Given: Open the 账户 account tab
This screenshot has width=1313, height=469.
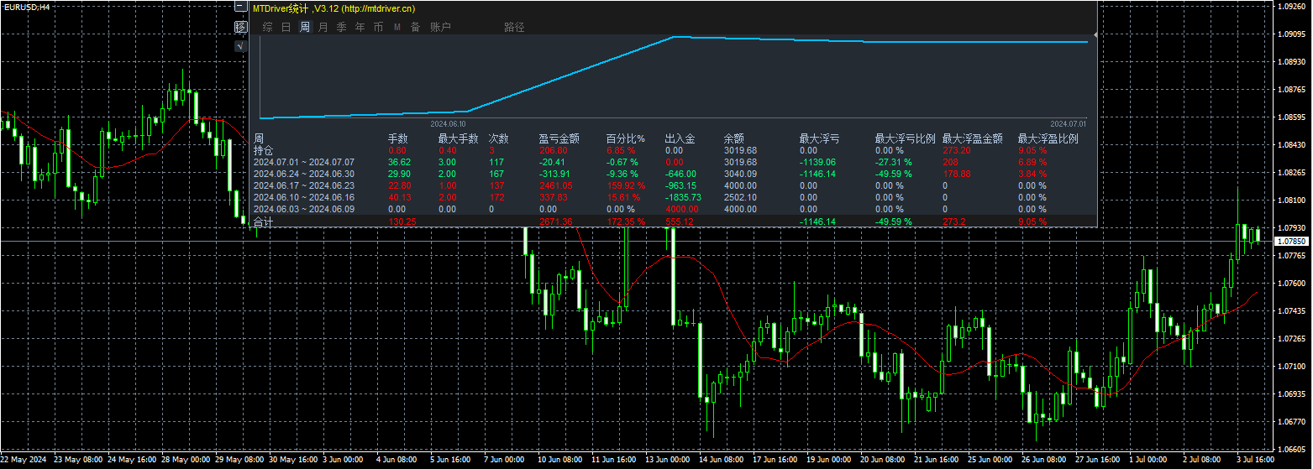Looking at the screenshot, I should 440,27.
